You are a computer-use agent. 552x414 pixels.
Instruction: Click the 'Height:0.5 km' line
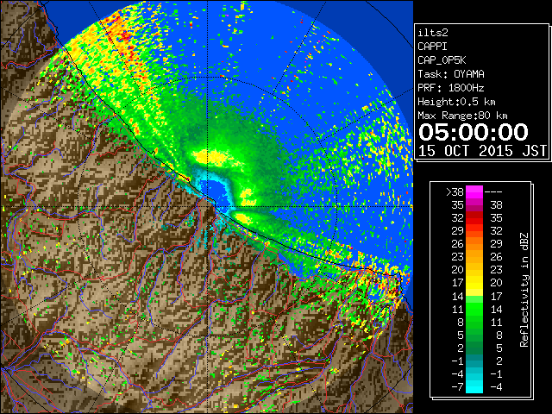coord(456,102)
